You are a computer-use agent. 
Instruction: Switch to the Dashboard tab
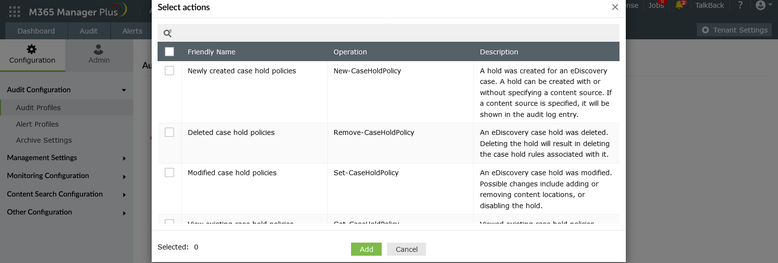36,31
